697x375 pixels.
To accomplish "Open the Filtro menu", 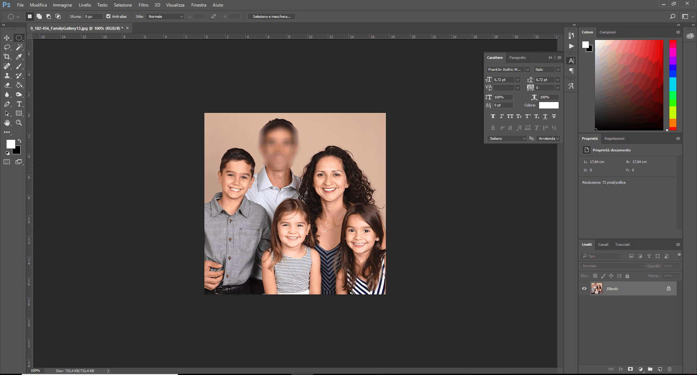I will click(x=143, y=5).
